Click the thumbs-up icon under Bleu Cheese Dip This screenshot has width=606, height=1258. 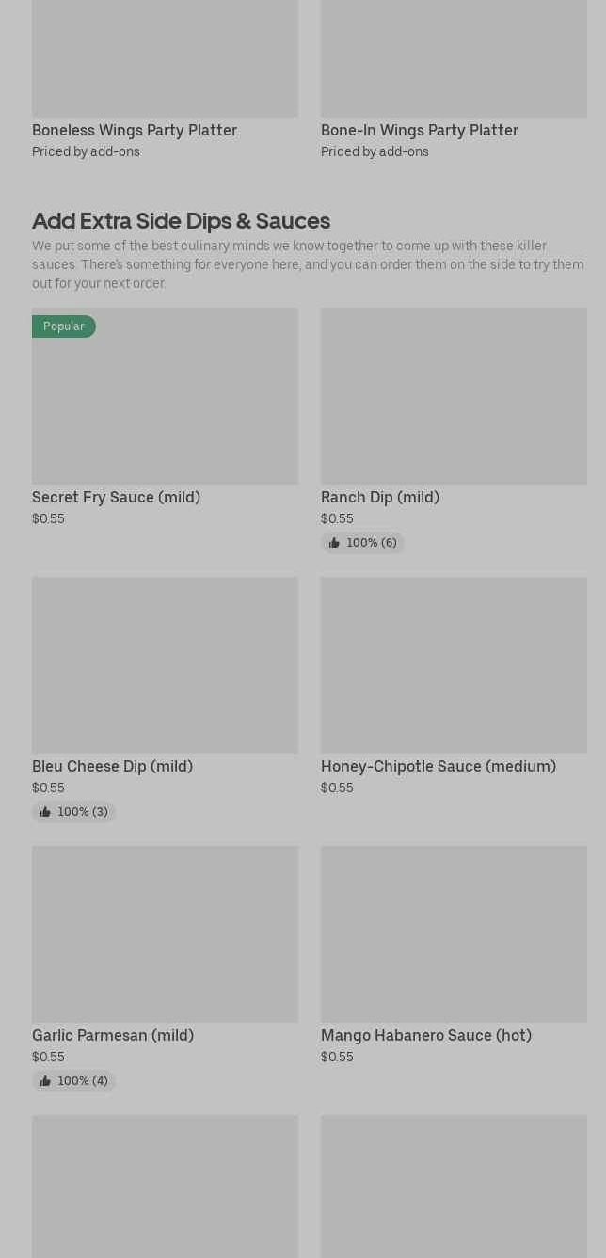click(45, 812)
